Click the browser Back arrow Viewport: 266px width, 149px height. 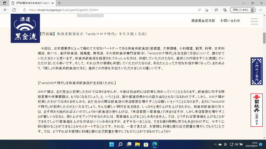click(x=5, y=10)
